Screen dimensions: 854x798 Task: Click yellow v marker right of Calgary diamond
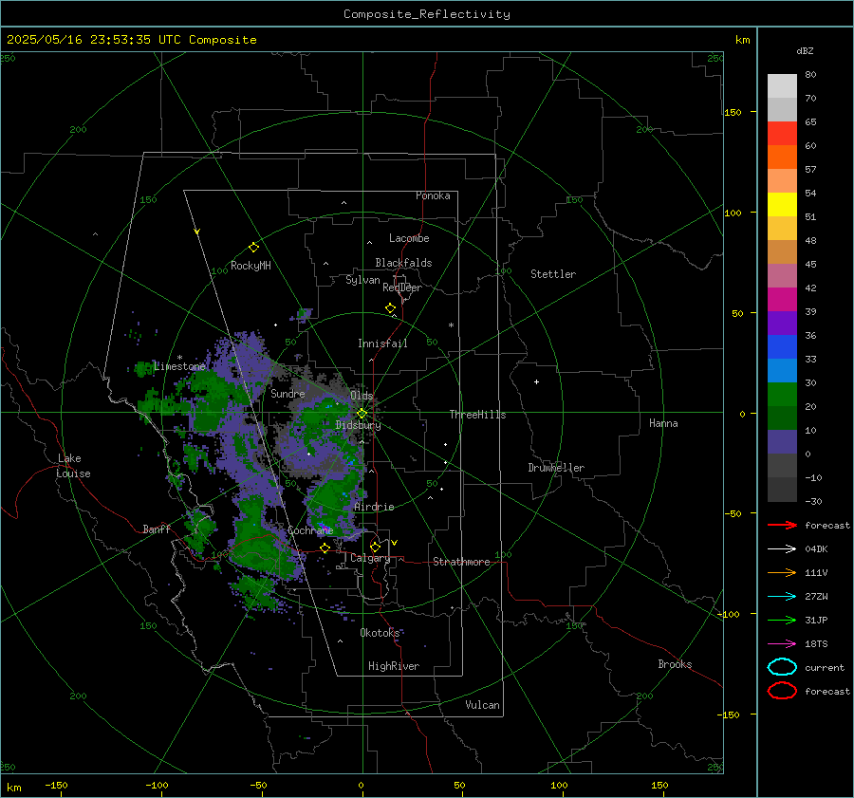point(395,543)
